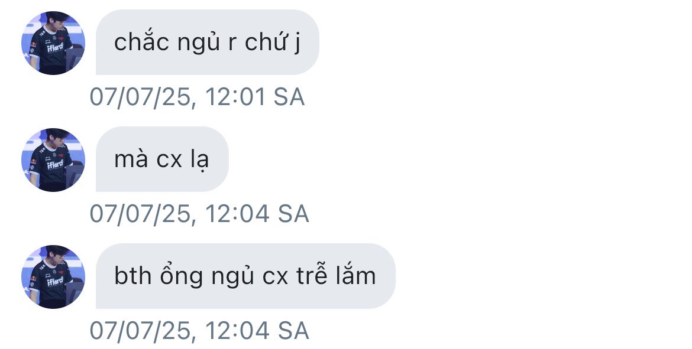Select the 'mà cx lạ' message bubble
Screen dimensions: 692x349
pos(163,159)
